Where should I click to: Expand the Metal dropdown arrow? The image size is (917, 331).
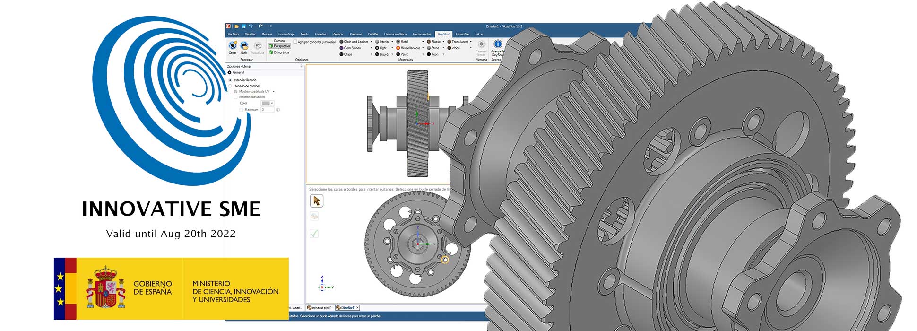click(x=423, y=42)
